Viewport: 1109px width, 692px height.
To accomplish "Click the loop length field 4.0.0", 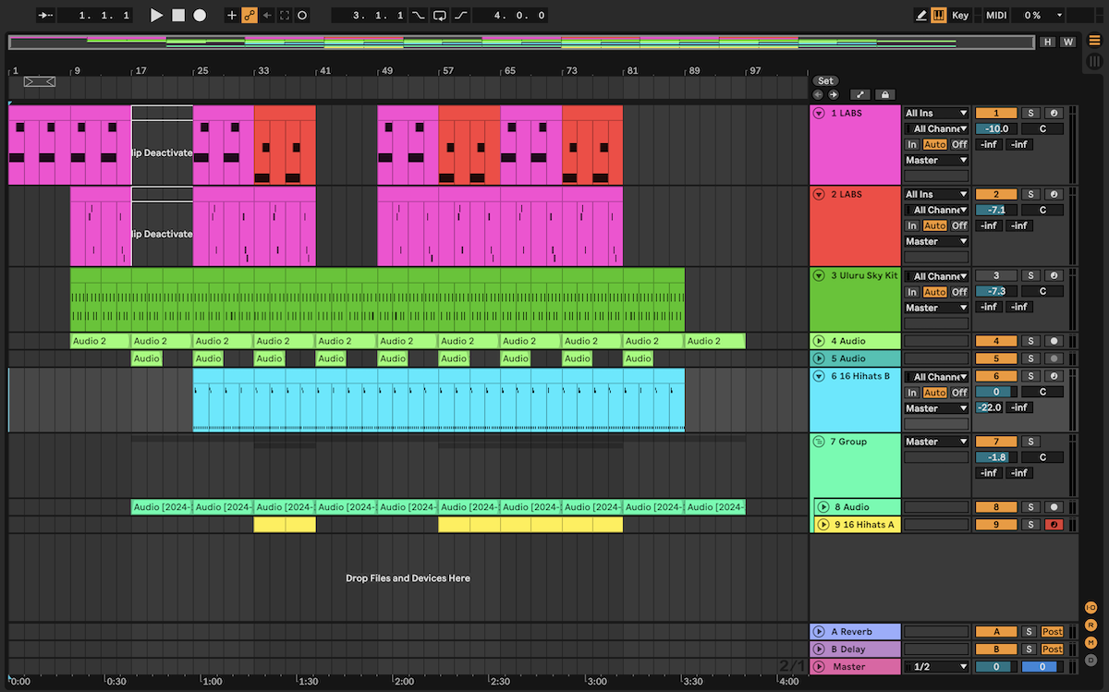I will pos(511,16).
